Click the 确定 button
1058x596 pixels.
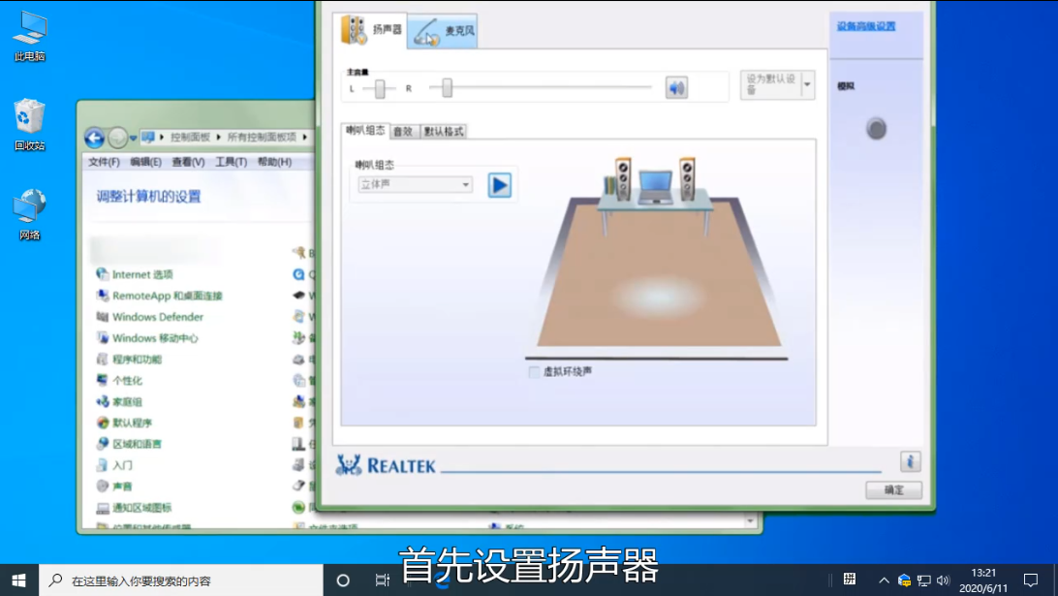(x=893, y=490)
